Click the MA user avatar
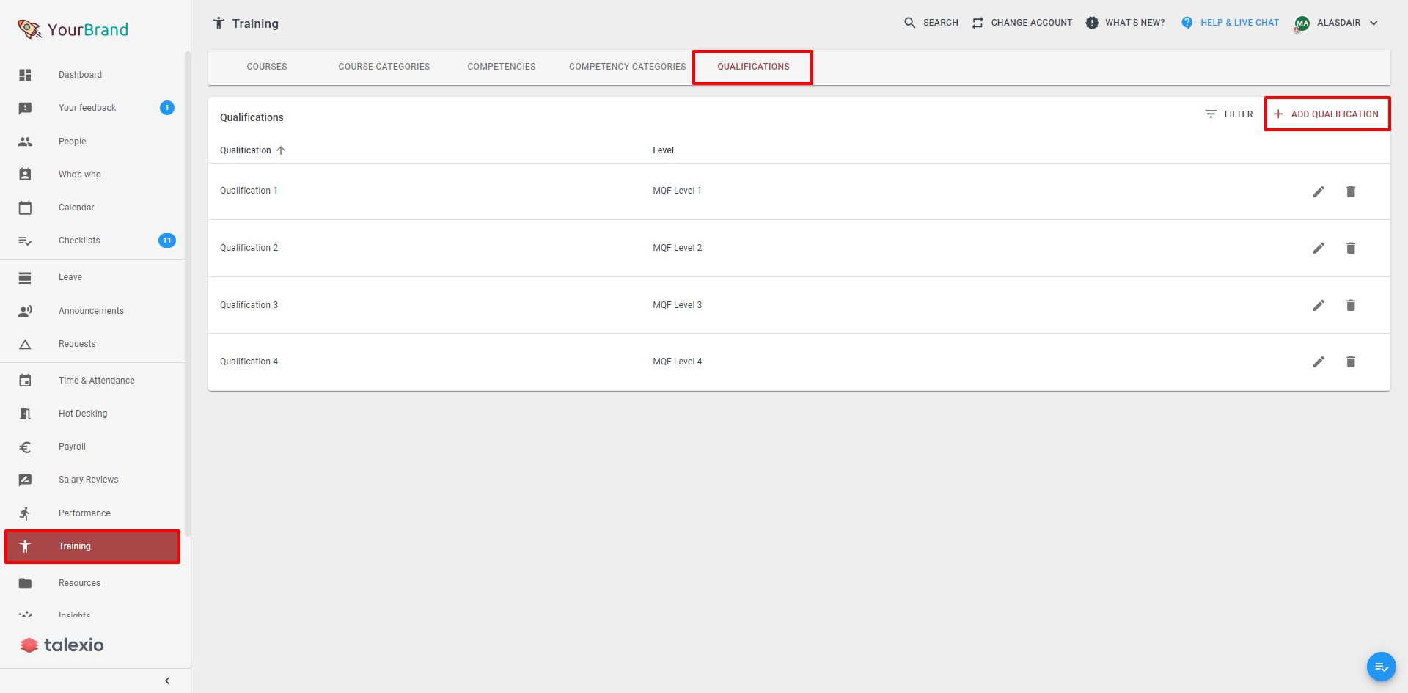Image resolution: width=1408 pixels, height=693 pixels. [x=1302, y=23]
